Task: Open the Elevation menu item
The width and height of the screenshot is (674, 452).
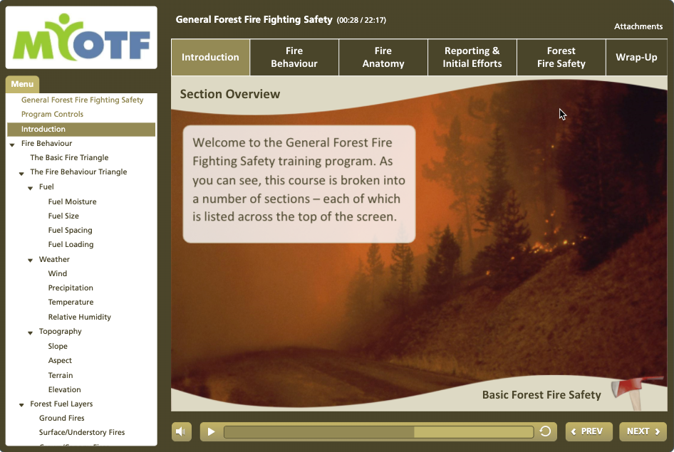Action: 64,390
